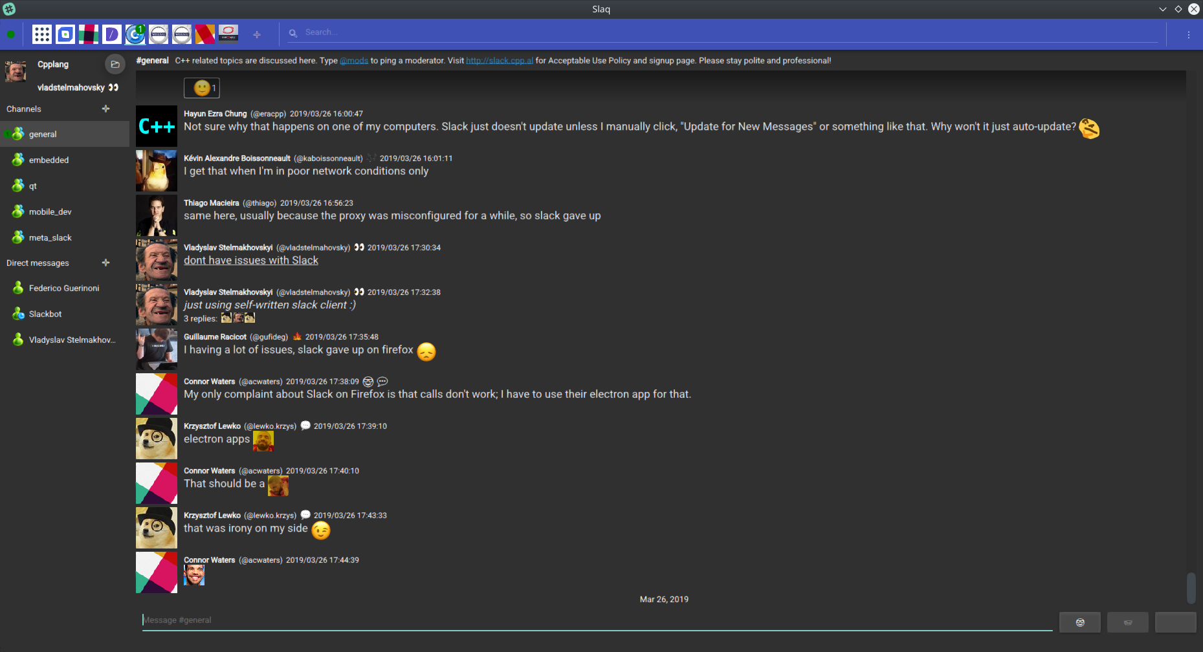Click the #general channel title
Image resolution: width=1203 pixels, height=652 pixels.
point(153,61)
